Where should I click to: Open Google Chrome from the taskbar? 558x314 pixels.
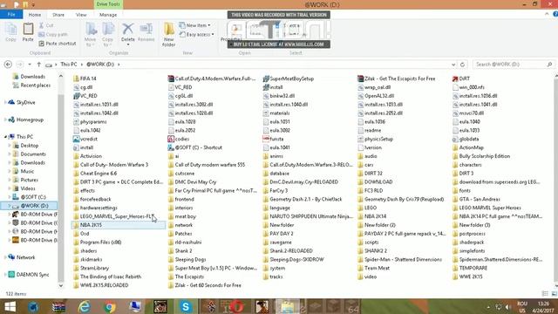pos(109,306)
